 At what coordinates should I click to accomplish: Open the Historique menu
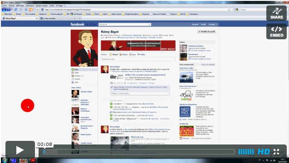[30, 6]
